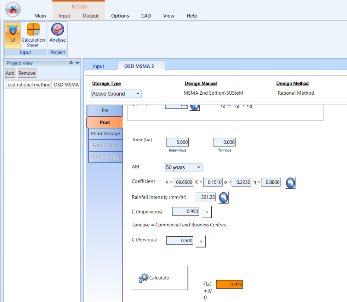Select the Pre side tab
This screenshot has height=302, width=347.
(x=105, y=111)
